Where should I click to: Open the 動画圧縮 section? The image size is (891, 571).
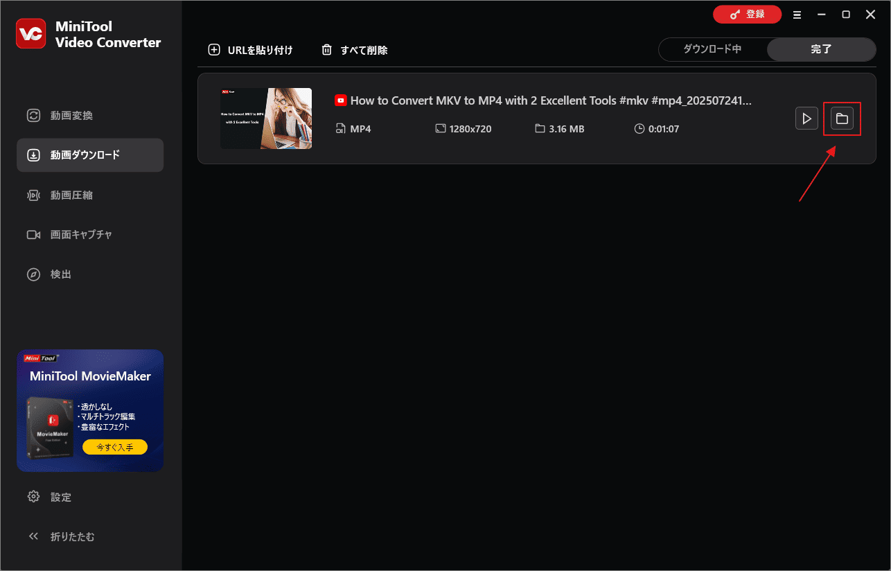coord(90,195)
